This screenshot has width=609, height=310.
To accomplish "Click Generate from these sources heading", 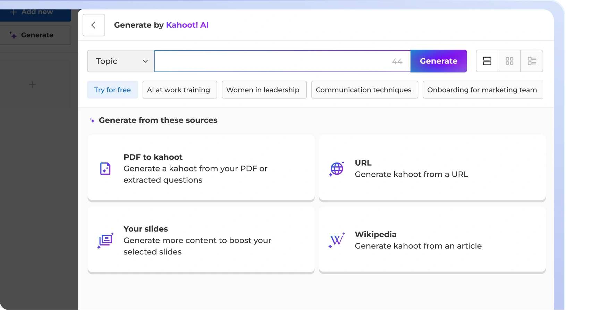I will pos(158,120).
